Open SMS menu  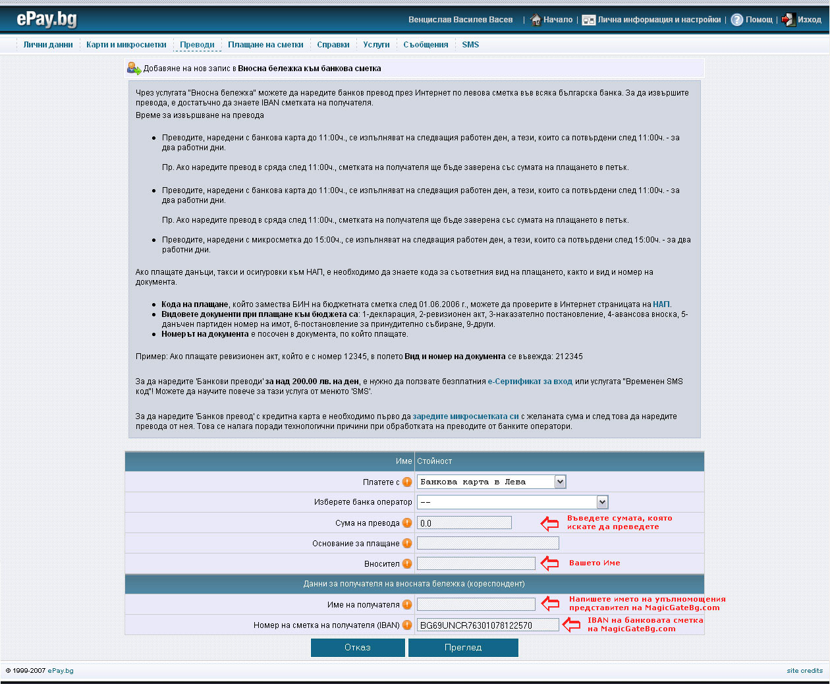(x=470, y=45)
